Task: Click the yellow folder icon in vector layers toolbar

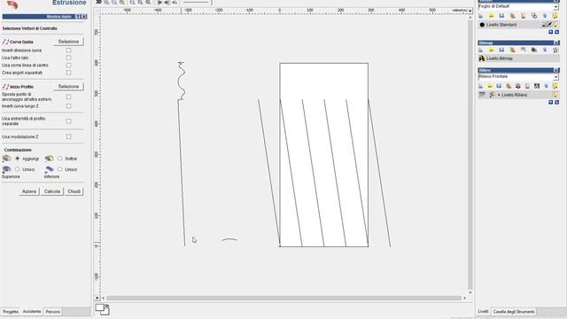Action: 491,16
